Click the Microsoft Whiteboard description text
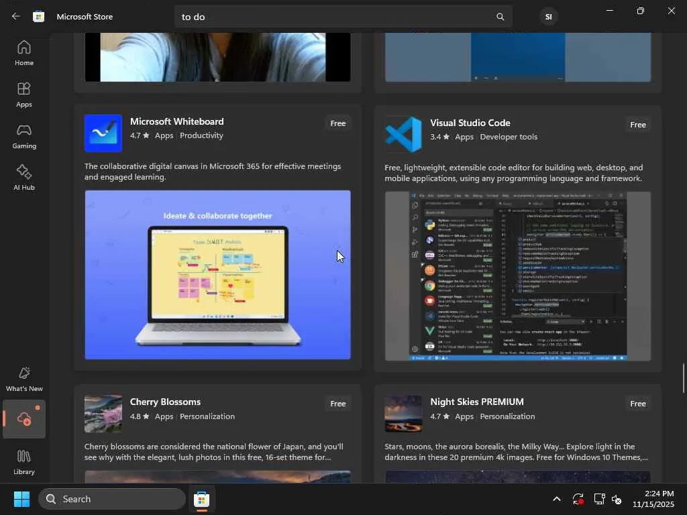The image size is (687, 515). (213, 172)
